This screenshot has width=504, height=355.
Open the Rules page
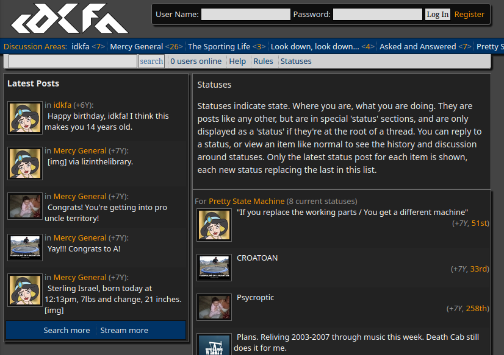click(x=263, y=62)
